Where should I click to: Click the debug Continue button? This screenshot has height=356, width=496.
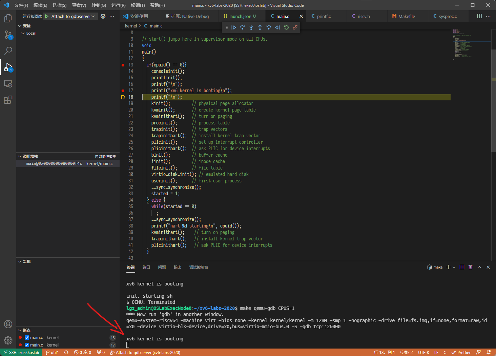point(234,27)
